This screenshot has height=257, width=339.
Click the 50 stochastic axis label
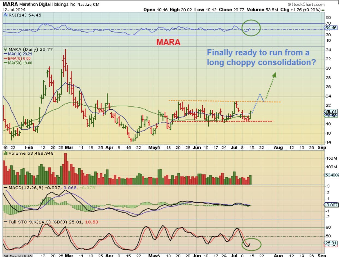328,236
